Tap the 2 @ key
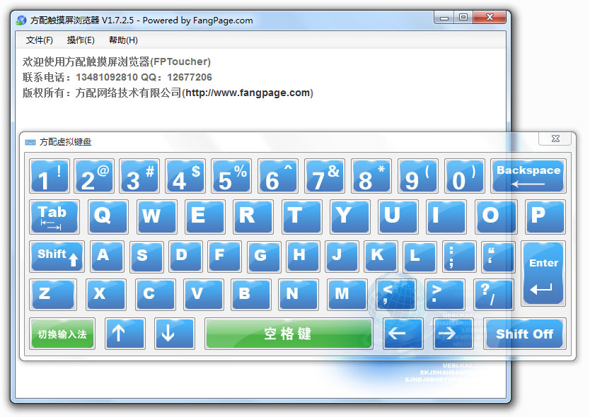The image size is (590, 417). point(94,176)
